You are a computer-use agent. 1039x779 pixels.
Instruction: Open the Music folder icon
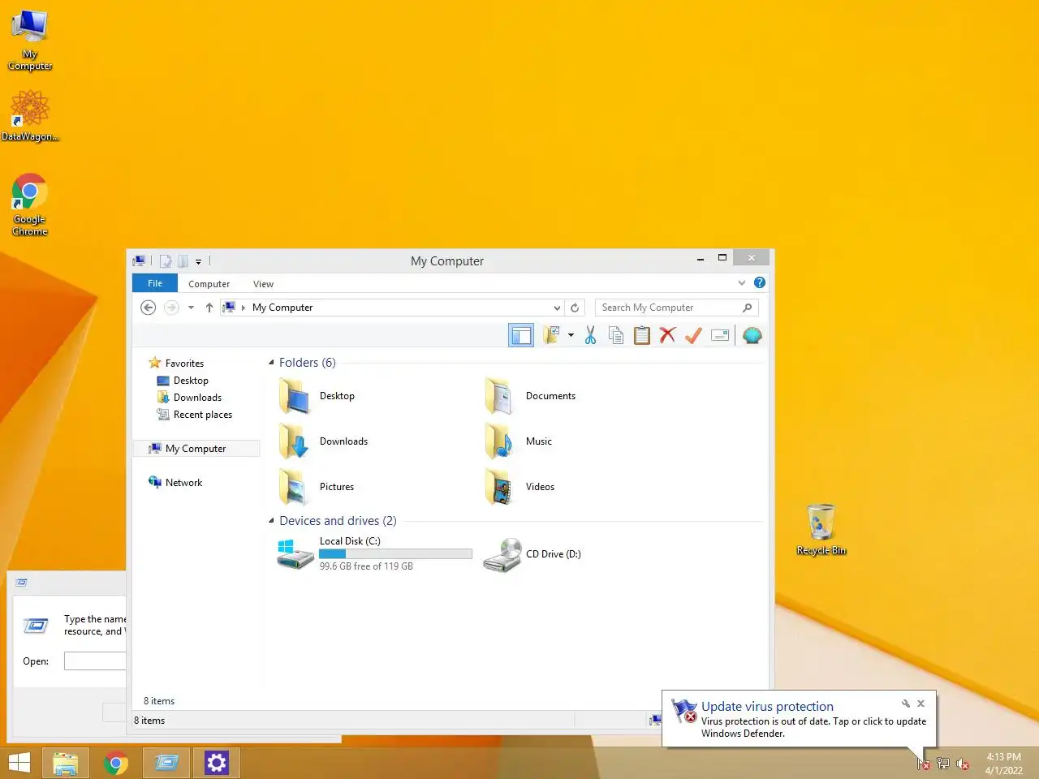click(x=500, y=442)
